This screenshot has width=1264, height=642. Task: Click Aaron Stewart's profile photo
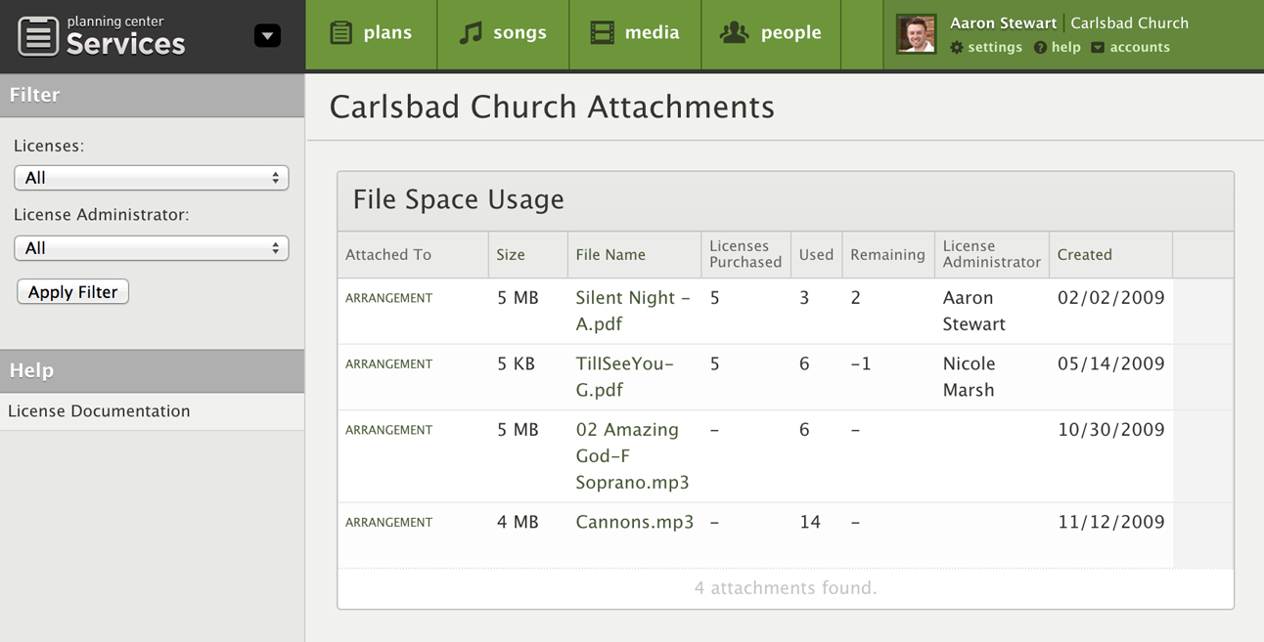[916, 32]
